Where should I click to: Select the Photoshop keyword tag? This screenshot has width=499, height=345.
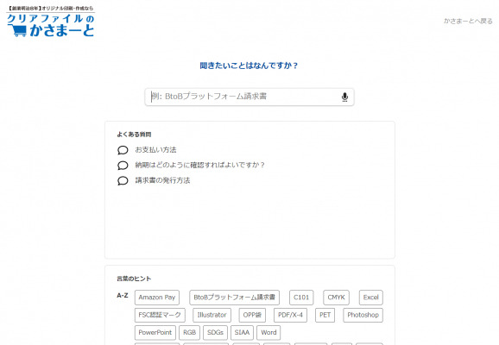[x=363, y=315]
